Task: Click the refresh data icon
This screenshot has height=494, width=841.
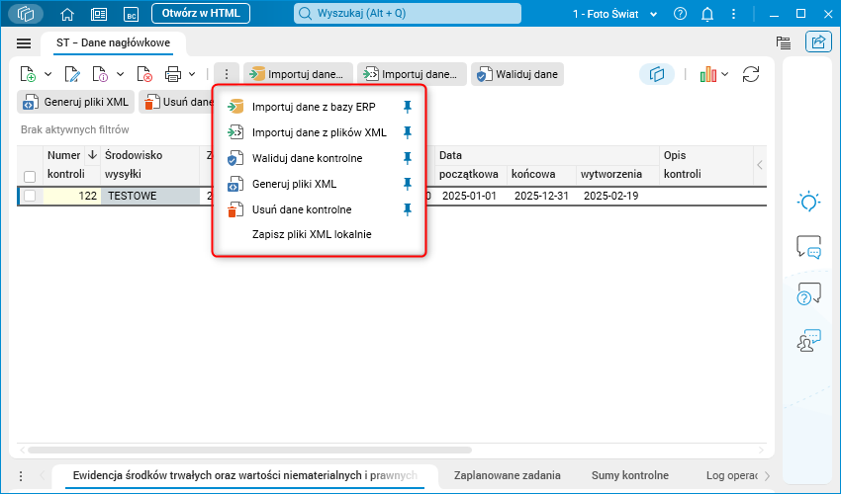Action: 751,74
